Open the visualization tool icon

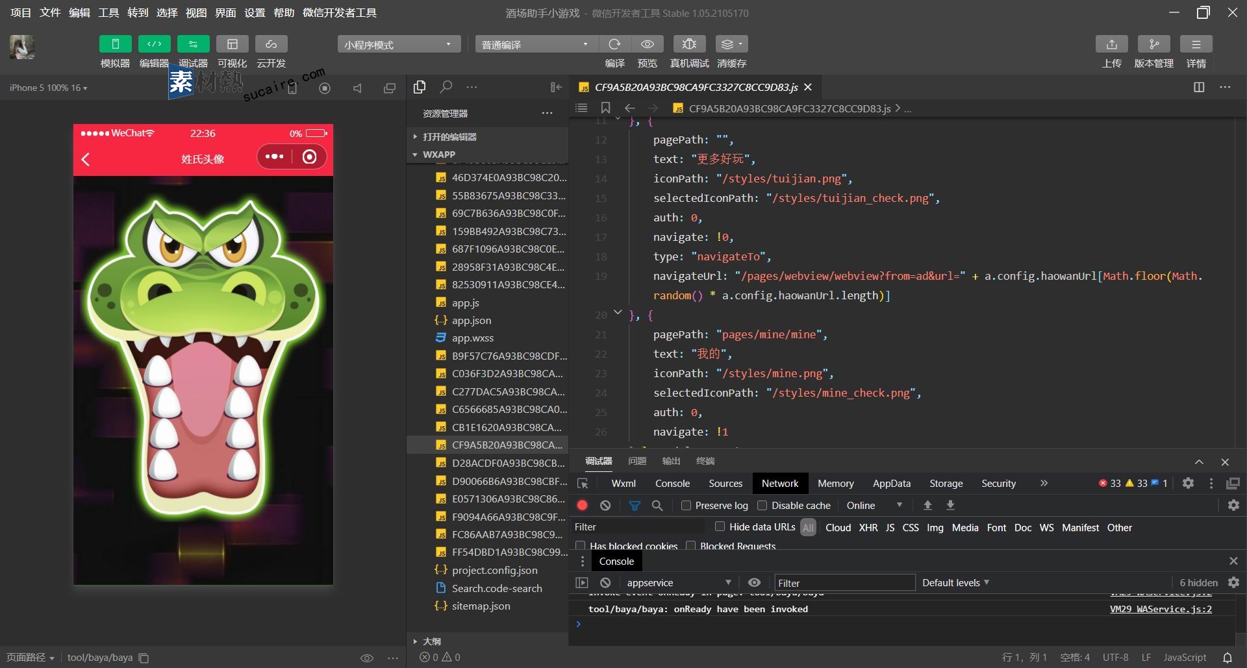coord(232,44)
